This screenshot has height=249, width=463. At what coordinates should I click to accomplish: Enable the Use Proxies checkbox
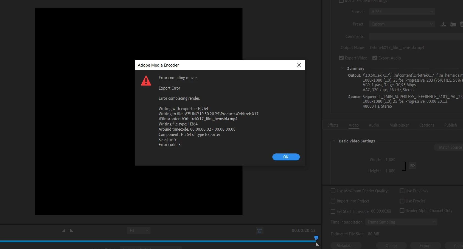pyautogui.click(x=402, y=201)
